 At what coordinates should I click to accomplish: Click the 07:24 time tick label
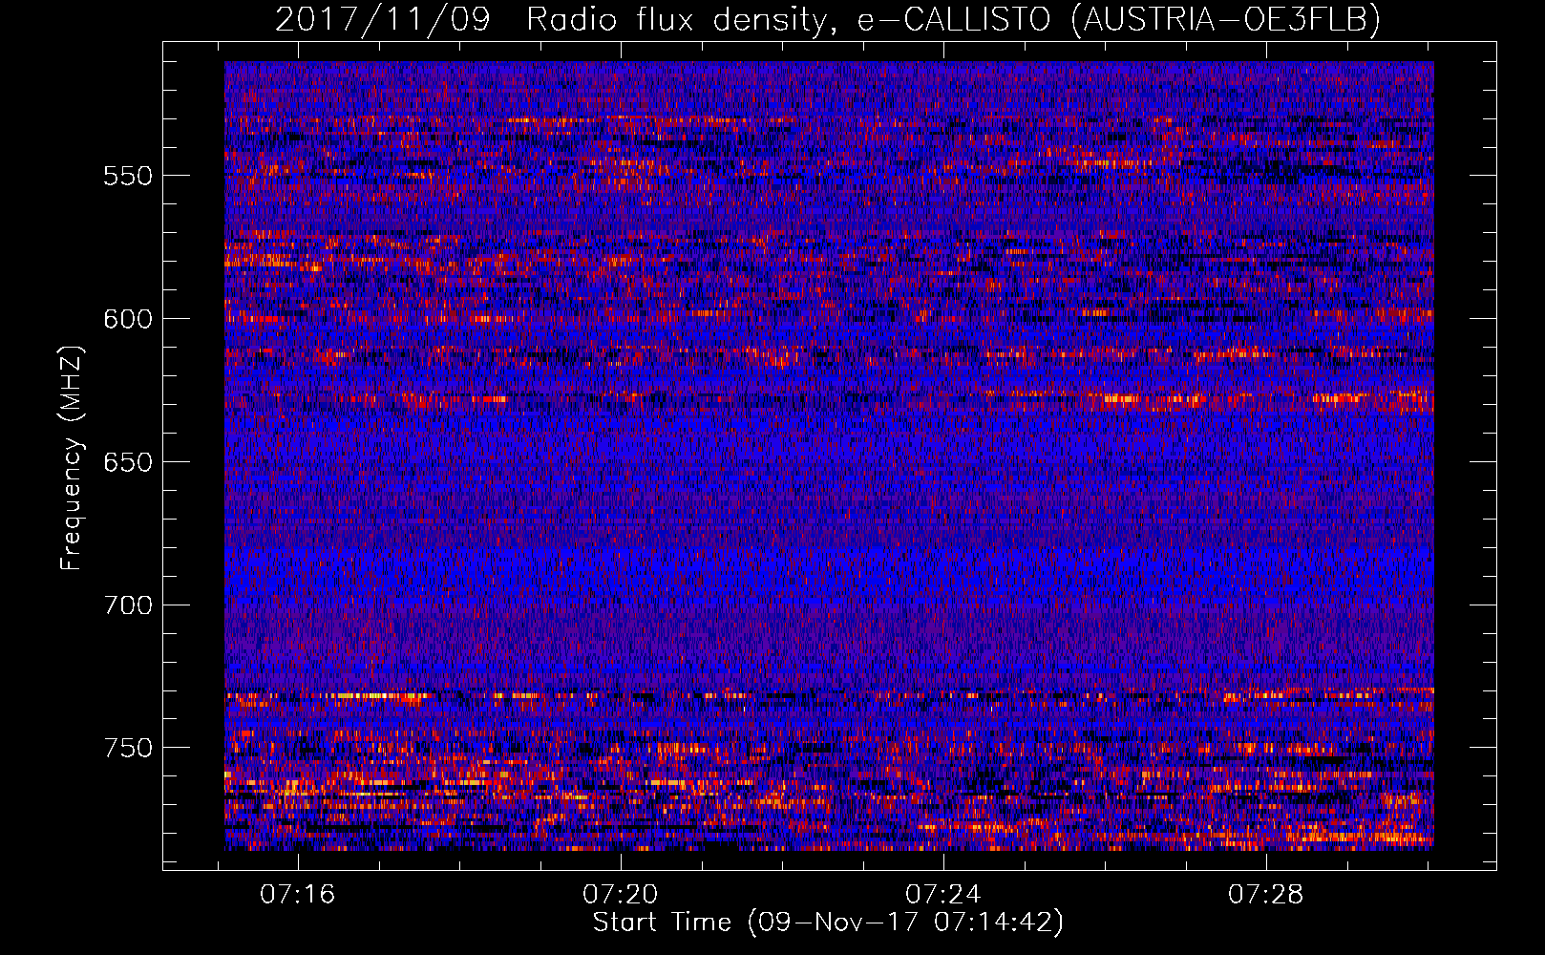pyautogui.click(x=943, y=895)
